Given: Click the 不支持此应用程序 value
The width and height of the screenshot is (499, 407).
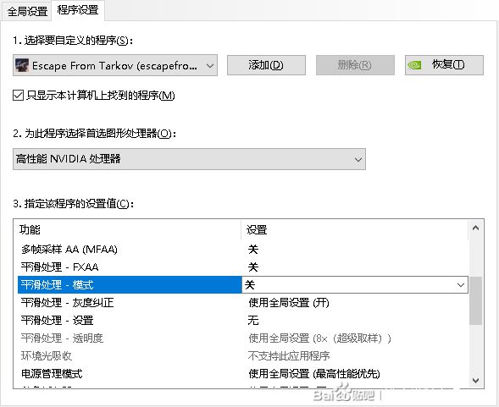Looking at the screenshot, I should (289, 355).
